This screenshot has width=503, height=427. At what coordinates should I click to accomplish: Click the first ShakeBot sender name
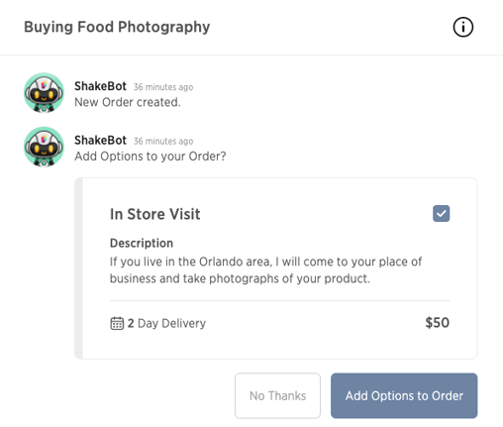pos(100,86)
